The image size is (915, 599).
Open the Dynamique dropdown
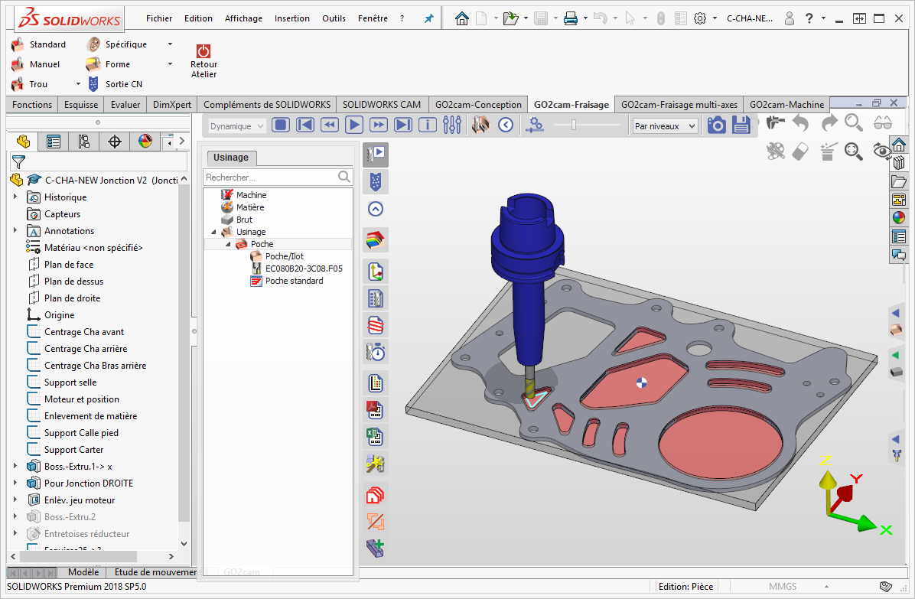[x=236, y=126]
